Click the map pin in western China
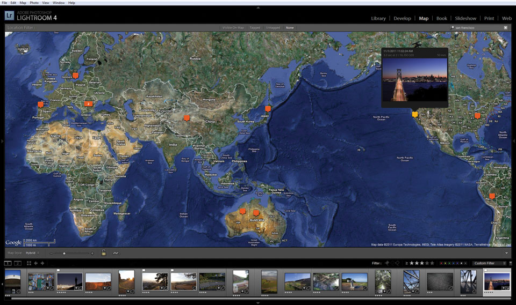 (x=187, y=117)
